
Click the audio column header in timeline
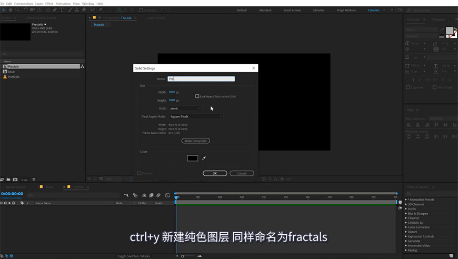point(6,203)
